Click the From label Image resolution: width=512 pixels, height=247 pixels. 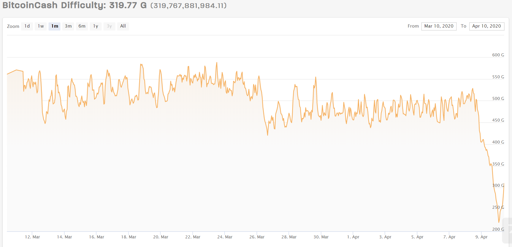tap(413, 26)
